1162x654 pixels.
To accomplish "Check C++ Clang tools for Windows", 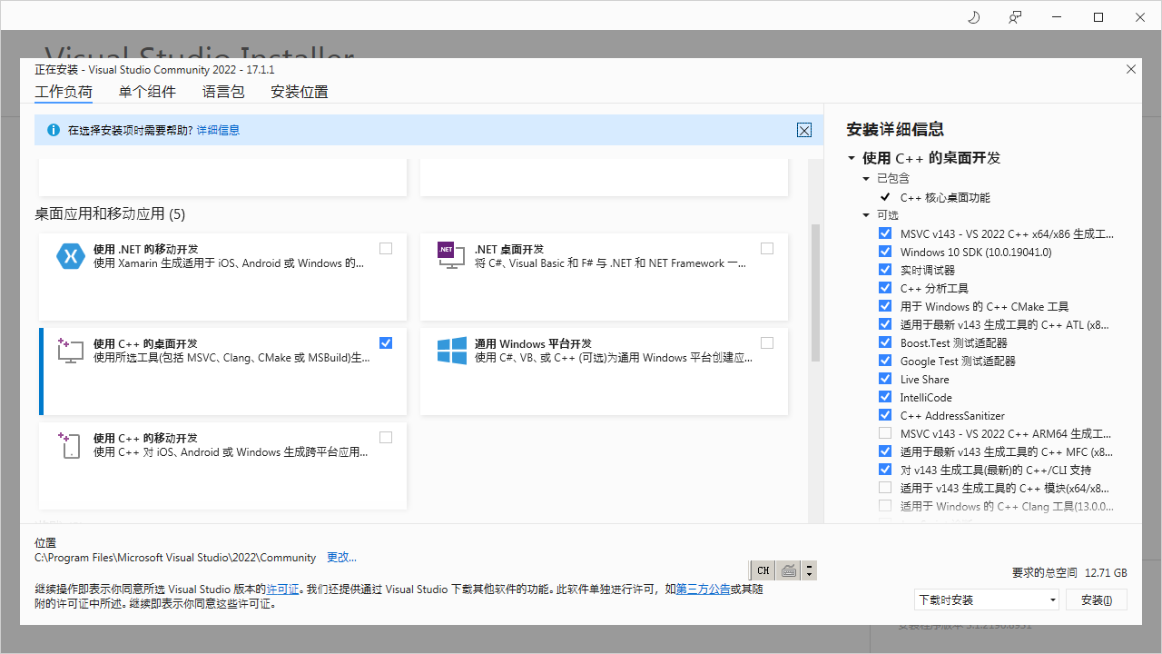I will tap(885, 506).
